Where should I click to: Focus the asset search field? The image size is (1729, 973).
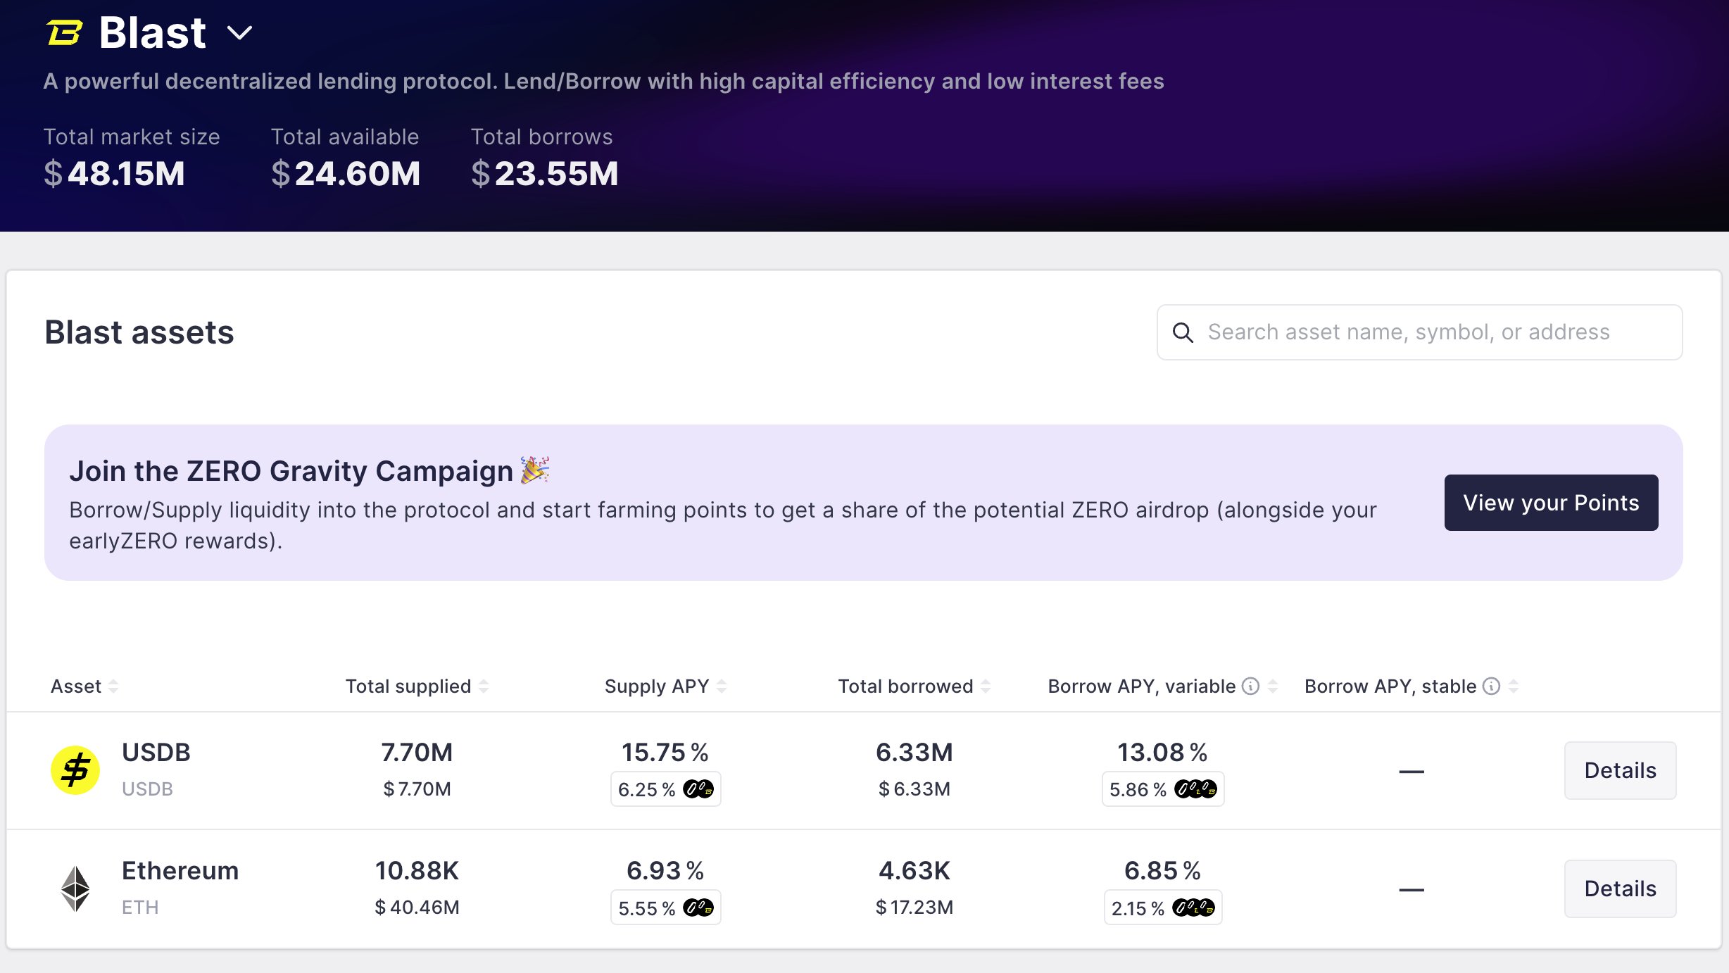[1419, 332]
